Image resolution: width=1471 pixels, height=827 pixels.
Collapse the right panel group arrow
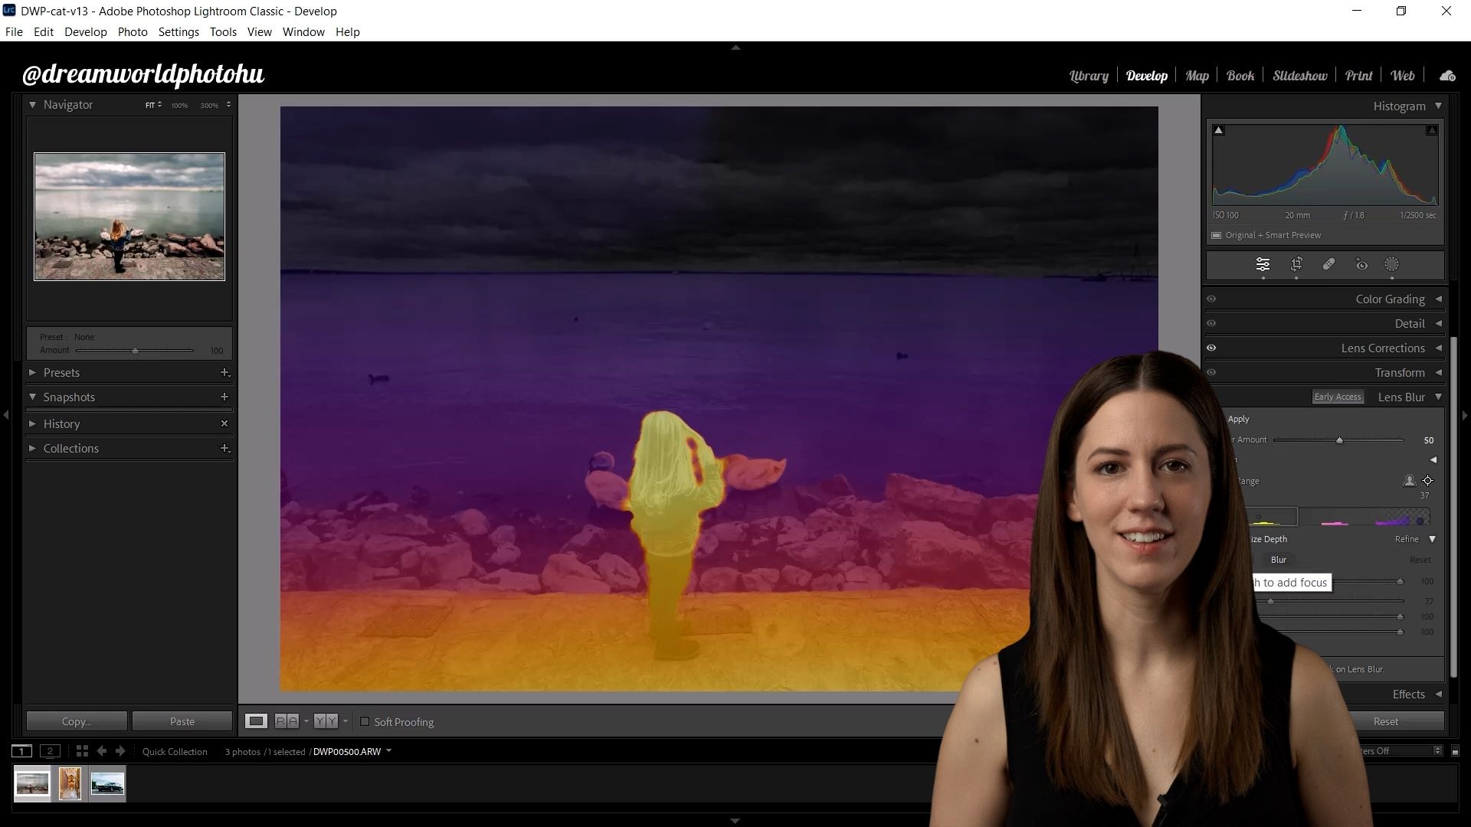coord(1465,415)
